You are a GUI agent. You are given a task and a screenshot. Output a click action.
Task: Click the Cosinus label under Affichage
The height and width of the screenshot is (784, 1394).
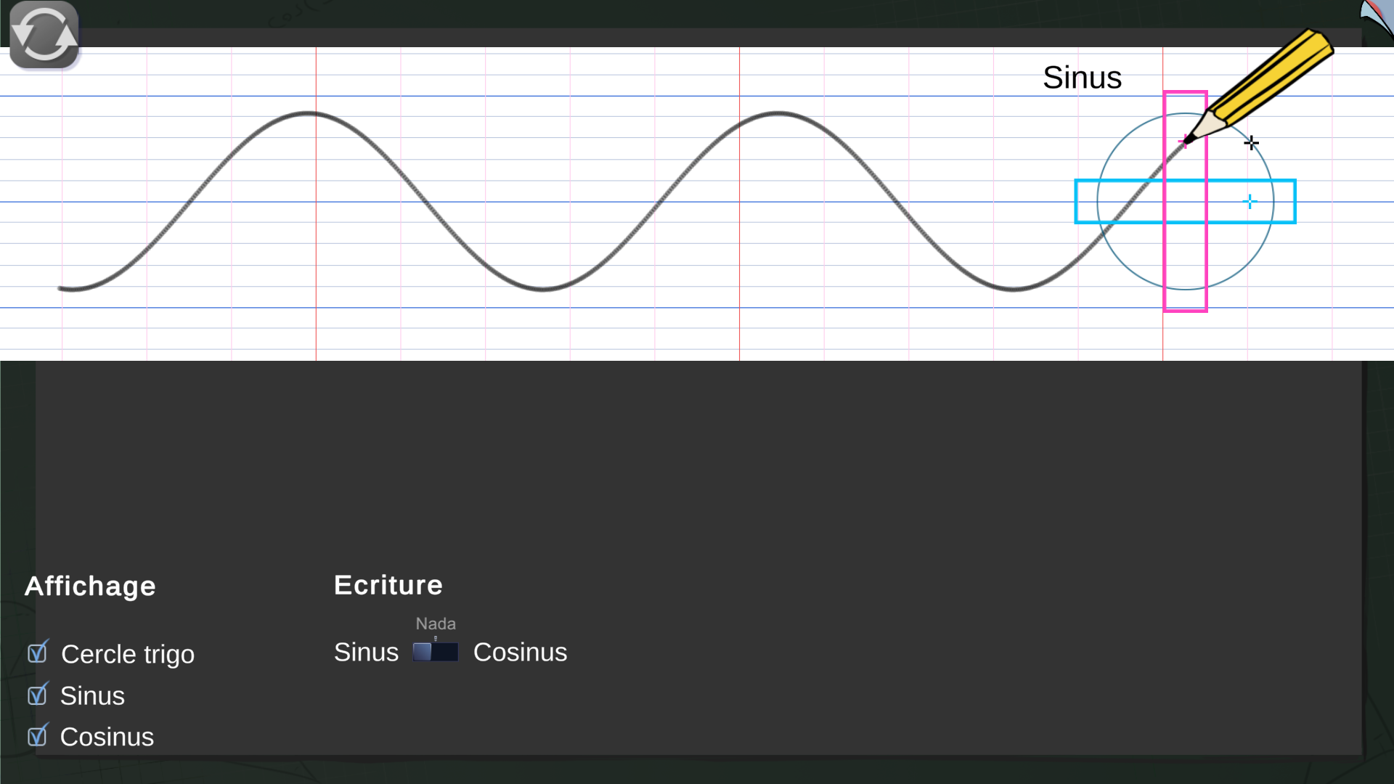107,737
